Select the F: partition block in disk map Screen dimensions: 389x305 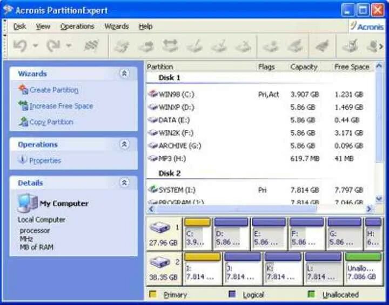pos(307,234)
